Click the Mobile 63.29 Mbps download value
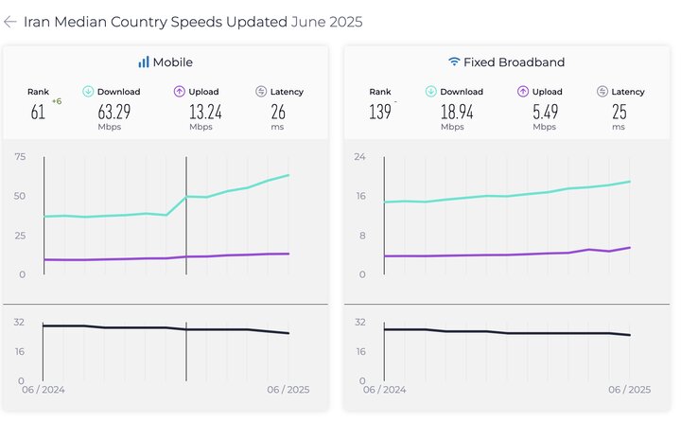The width and height of the screenshot is (681, 422). click(x=114, y=113)
